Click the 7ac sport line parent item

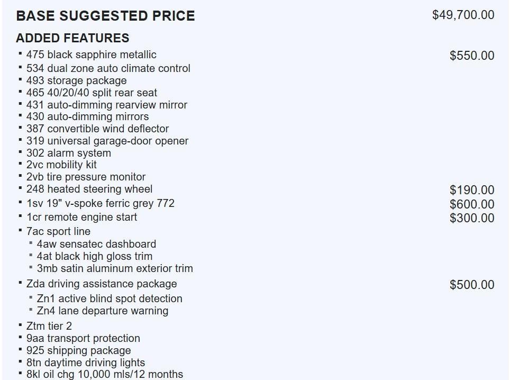coord(58,231)
